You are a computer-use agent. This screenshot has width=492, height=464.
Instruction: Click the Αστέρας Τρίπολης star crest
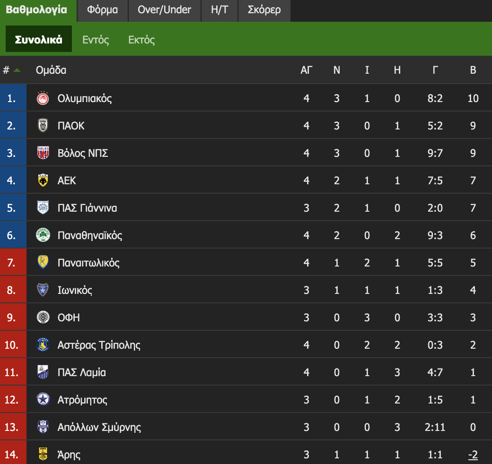pos(43,345)
